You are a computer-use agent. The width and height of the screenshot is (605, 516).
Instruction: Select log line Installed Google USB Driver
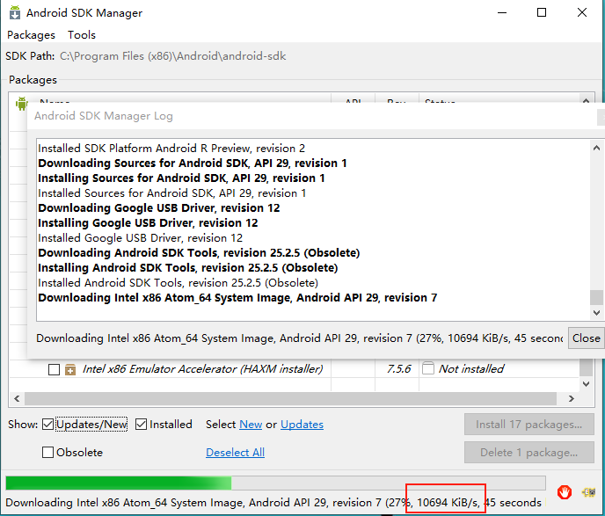pyautogui.click(x=140, y=238)
